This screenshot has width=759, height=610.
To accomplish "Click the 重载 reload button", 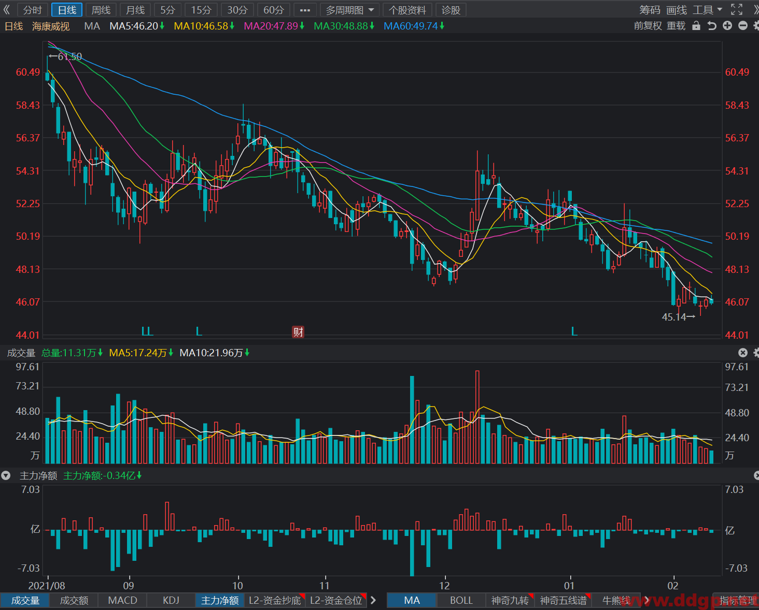I will [676, 26].
